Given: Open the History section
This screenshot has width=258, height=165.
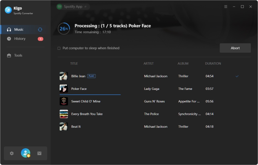Looking at the screenshot, I should pyautogui.click(x=25, y=39).
